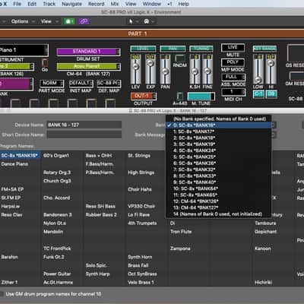Select bank 12: CM-64 *BNK126*
Viewport: 304px width, 304px height.
point(219,201)
